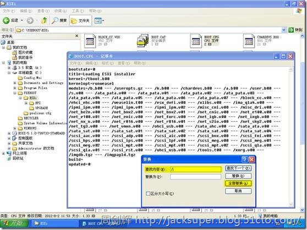Open the address bar dropdown arrow
This screenshot has height=230, width=307.
pyautogui.click(x=284, y=30)
